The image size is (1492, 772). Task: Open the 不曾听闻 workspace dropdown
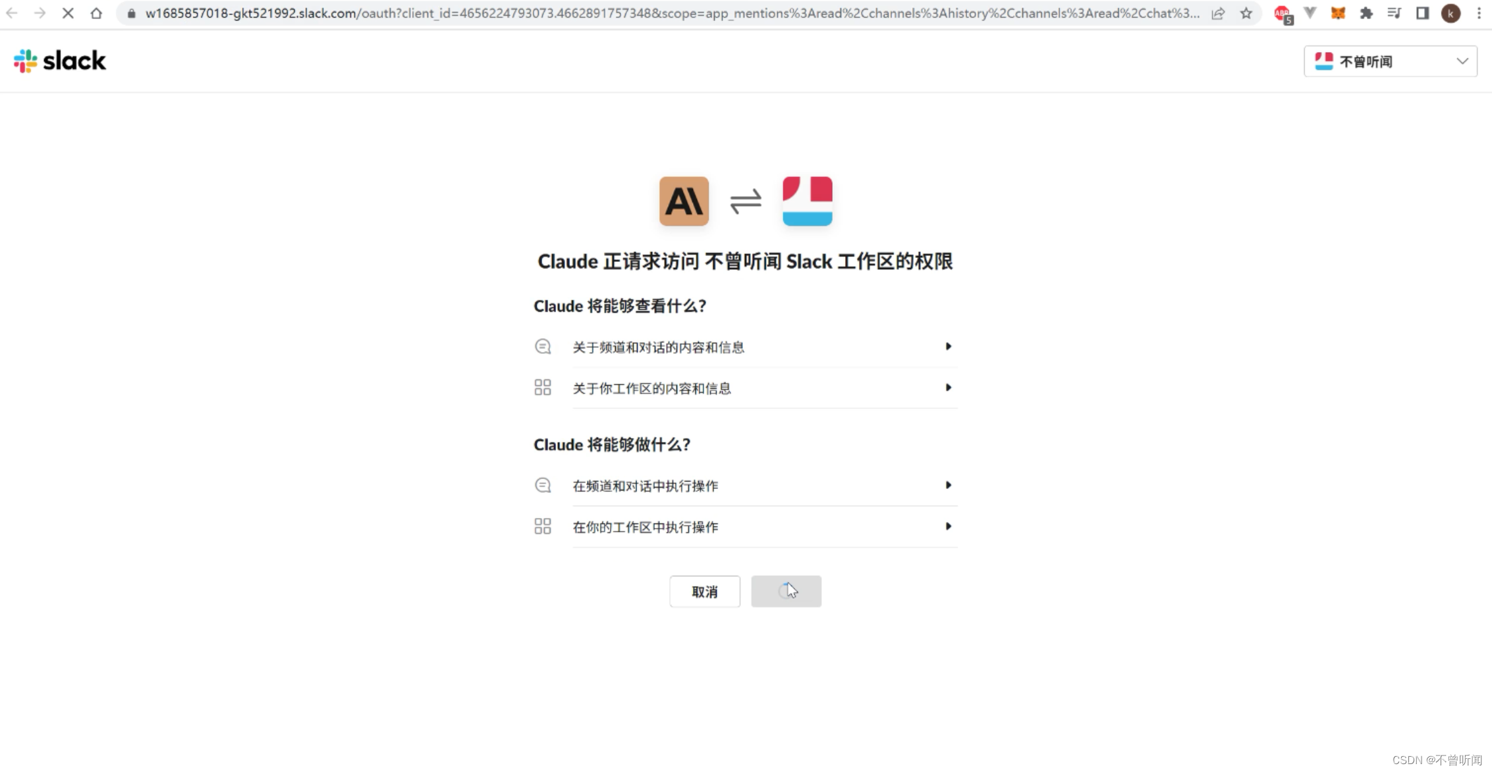coord(1390,61)
